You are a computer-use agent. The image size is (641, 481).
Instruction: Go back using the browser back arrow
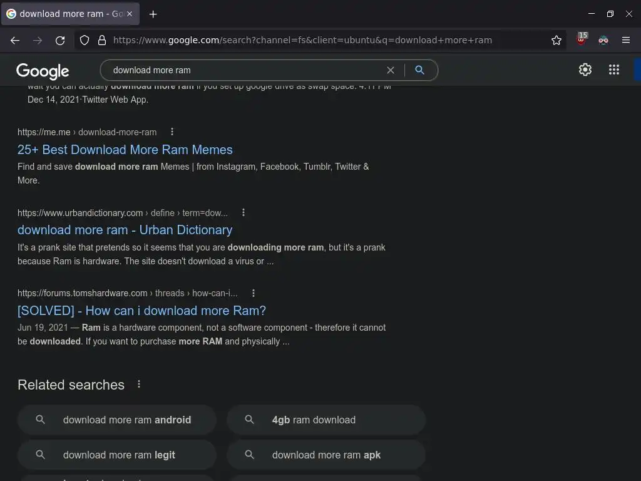tap(15, 40)
